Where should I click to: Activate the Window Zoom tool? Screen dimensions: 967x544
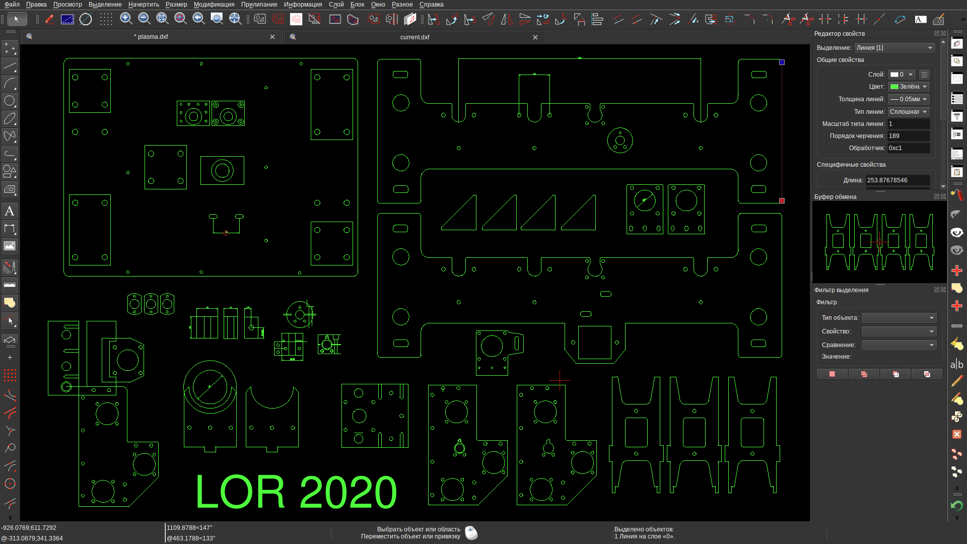pyautogui.click(x=217, y=19)
